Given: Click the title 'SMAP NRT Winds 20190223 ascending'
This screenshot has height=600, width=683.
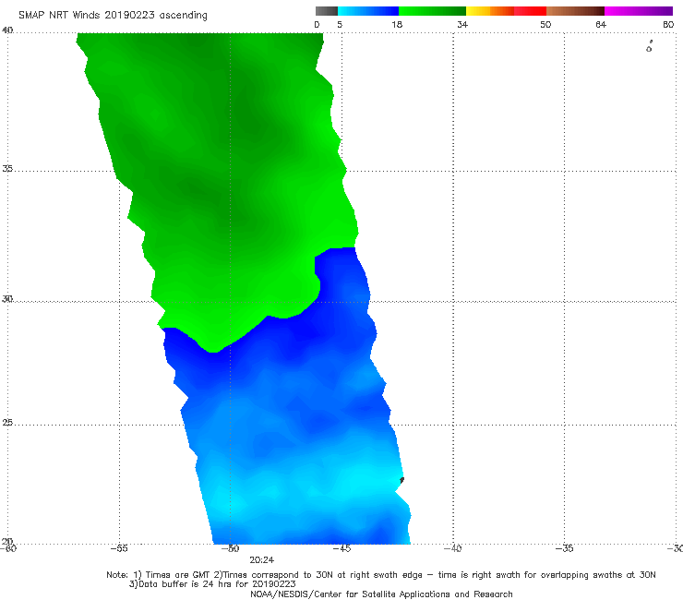Looking at the screenshot, I should point(113,16).
